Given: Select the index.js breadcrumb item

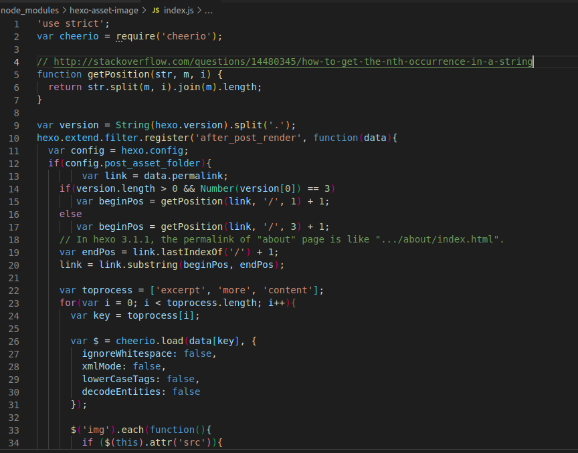Looking at the screenshot, I should 179,10.
